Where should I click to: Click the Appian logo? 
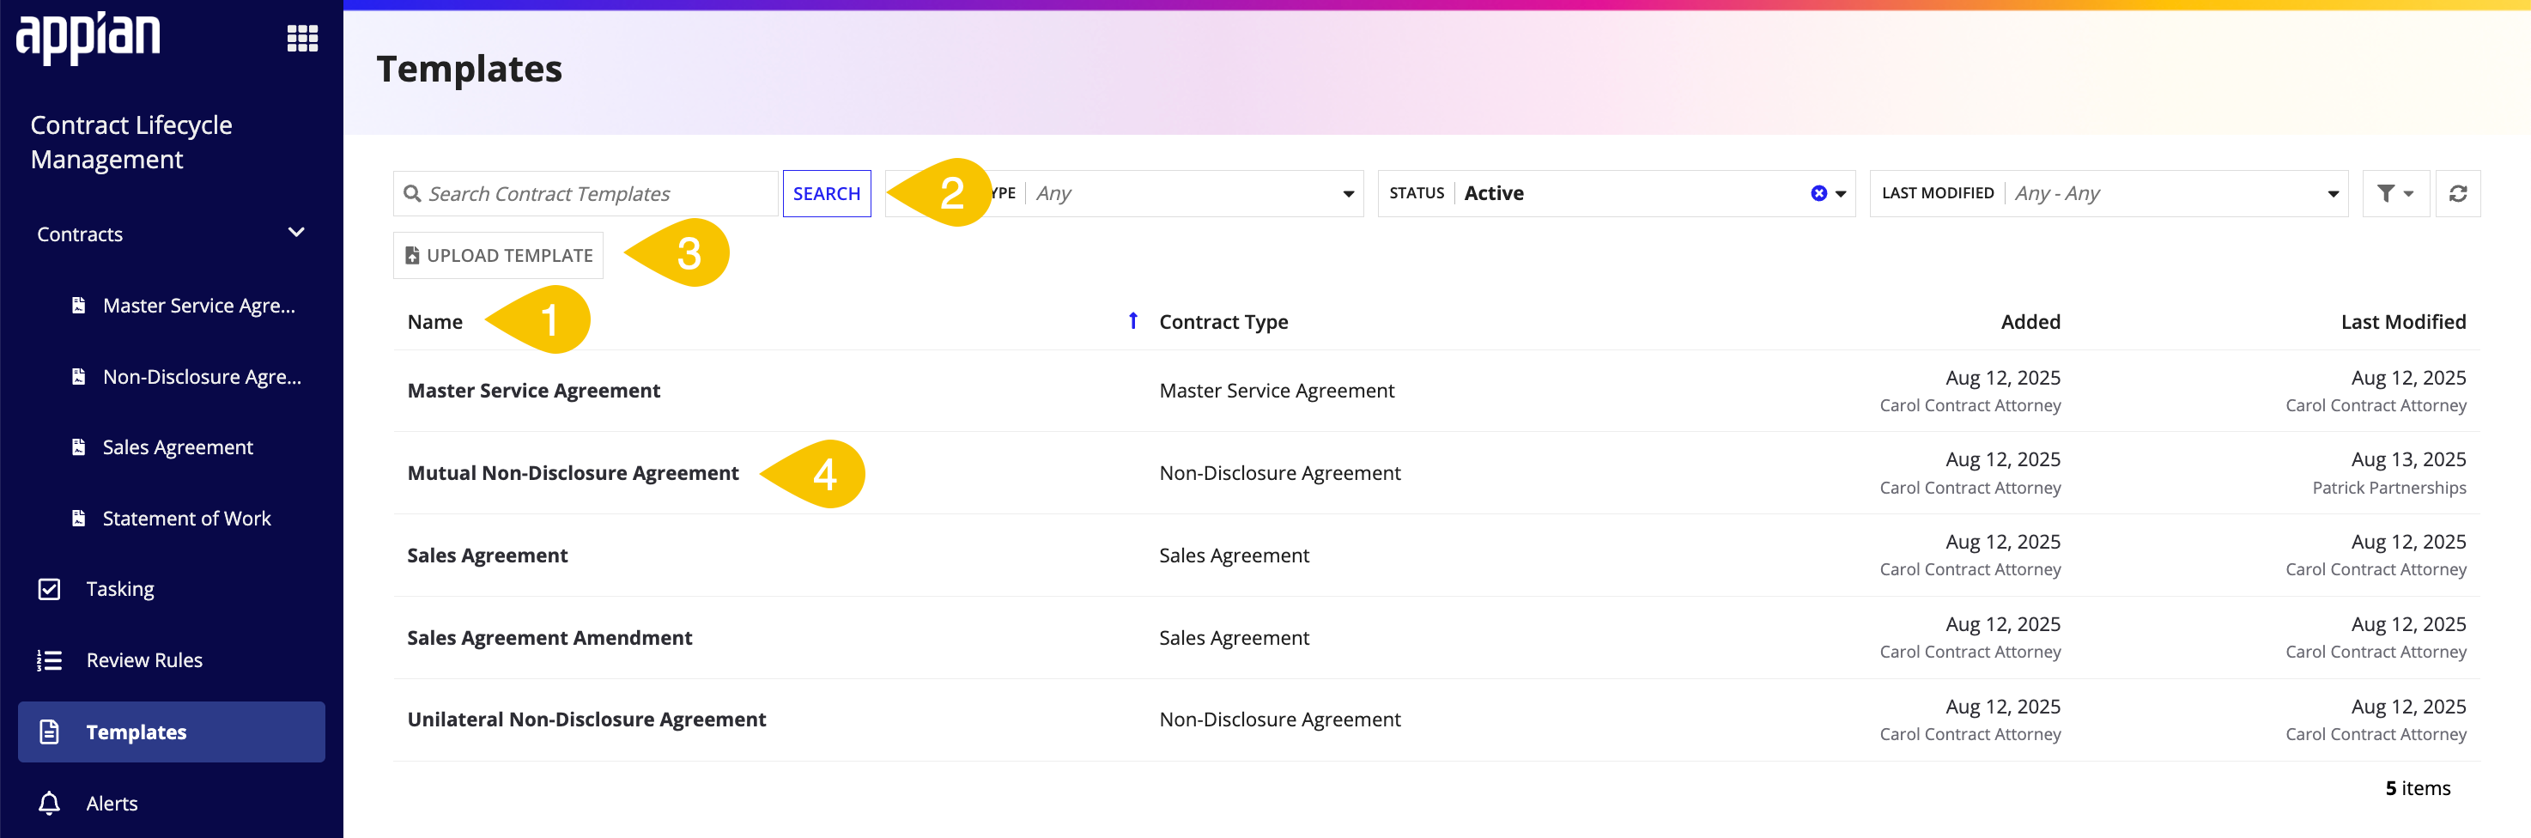coord(88,39)
